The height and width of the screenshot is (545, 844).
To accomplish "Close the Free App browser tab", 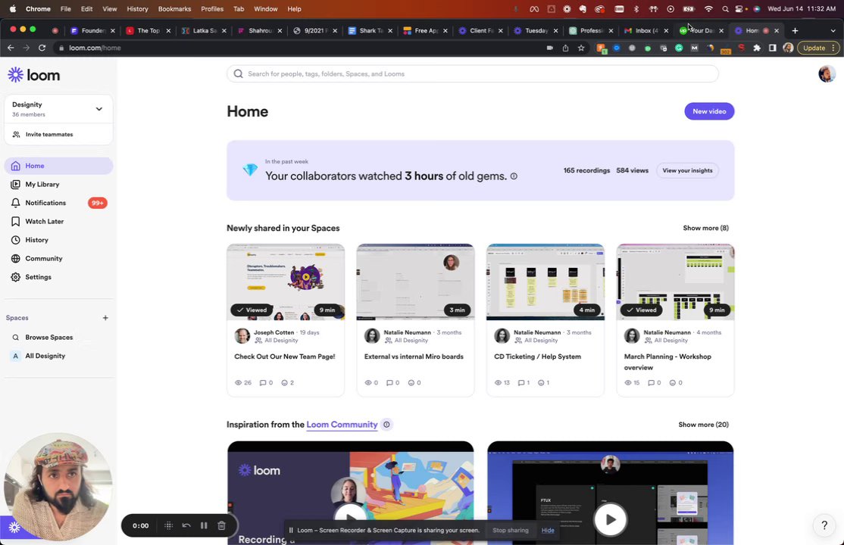I will (x=445, y=31).
